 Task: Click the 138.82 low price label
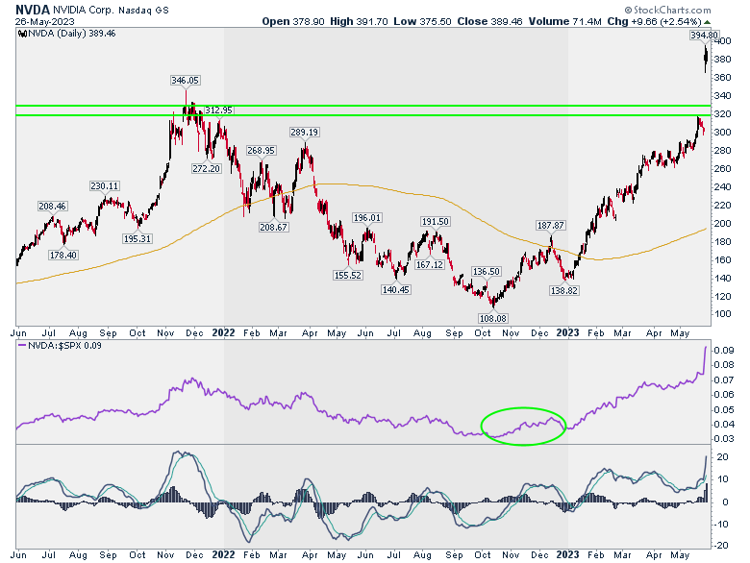[564, 290]
